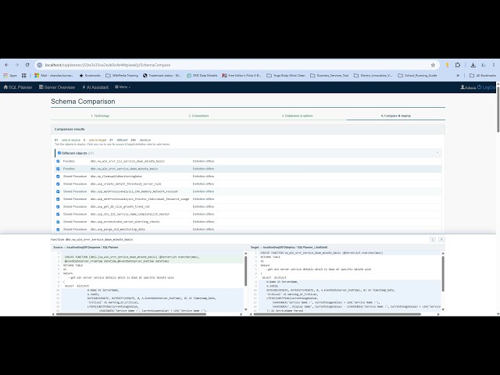Open the Bookmarks star bookmark
500x375 pixels.
point(90,76)
